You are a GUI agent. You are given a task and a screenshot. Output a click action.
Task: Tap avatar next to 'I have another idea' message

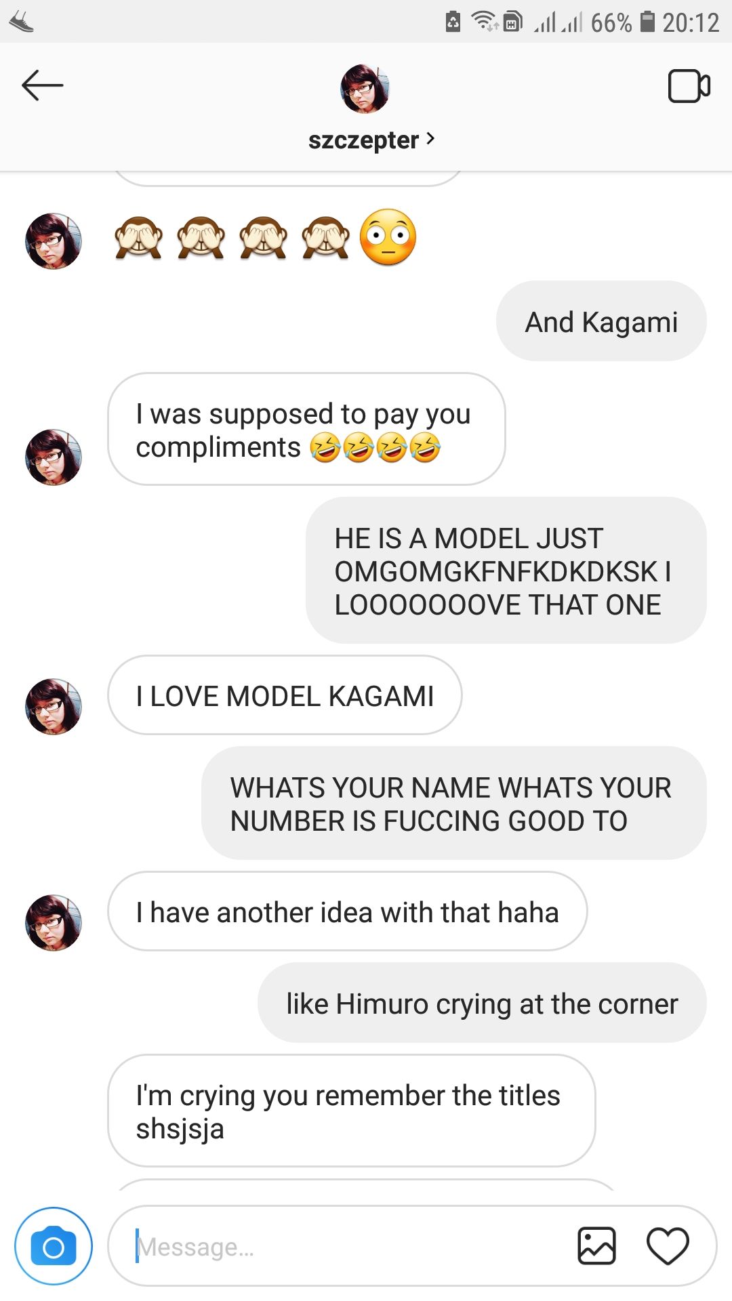[x=54, y=922]
